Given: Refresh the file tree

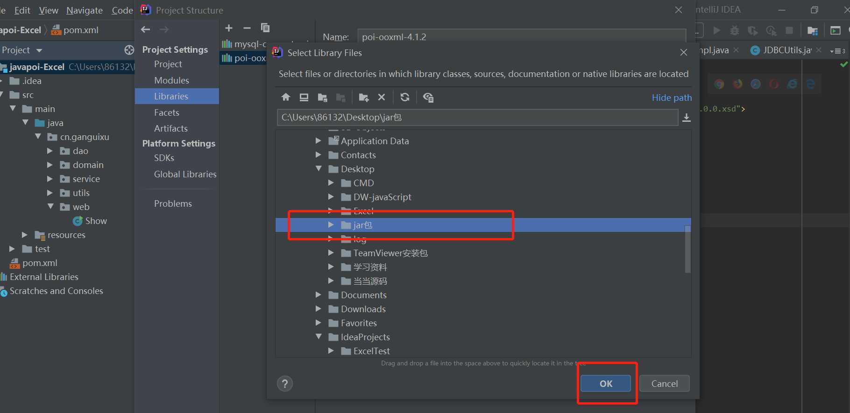Looking at the screenshot, I should (405, 97).
